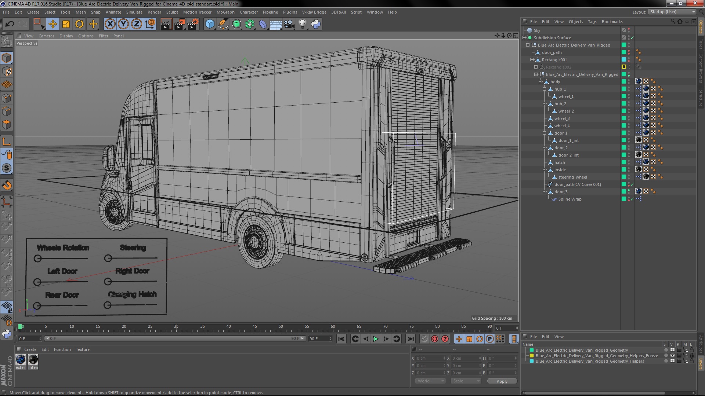Open the Layout dropdown Startup (User)

pos(672,12)
